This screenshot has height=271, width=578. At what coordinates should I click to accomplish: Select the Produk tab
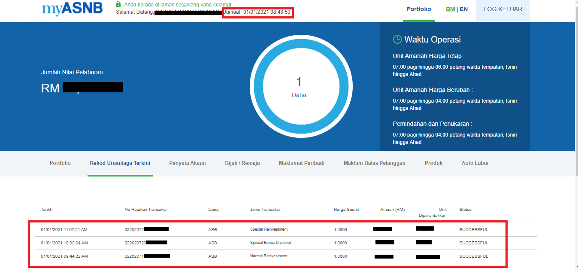coord(433,163)
